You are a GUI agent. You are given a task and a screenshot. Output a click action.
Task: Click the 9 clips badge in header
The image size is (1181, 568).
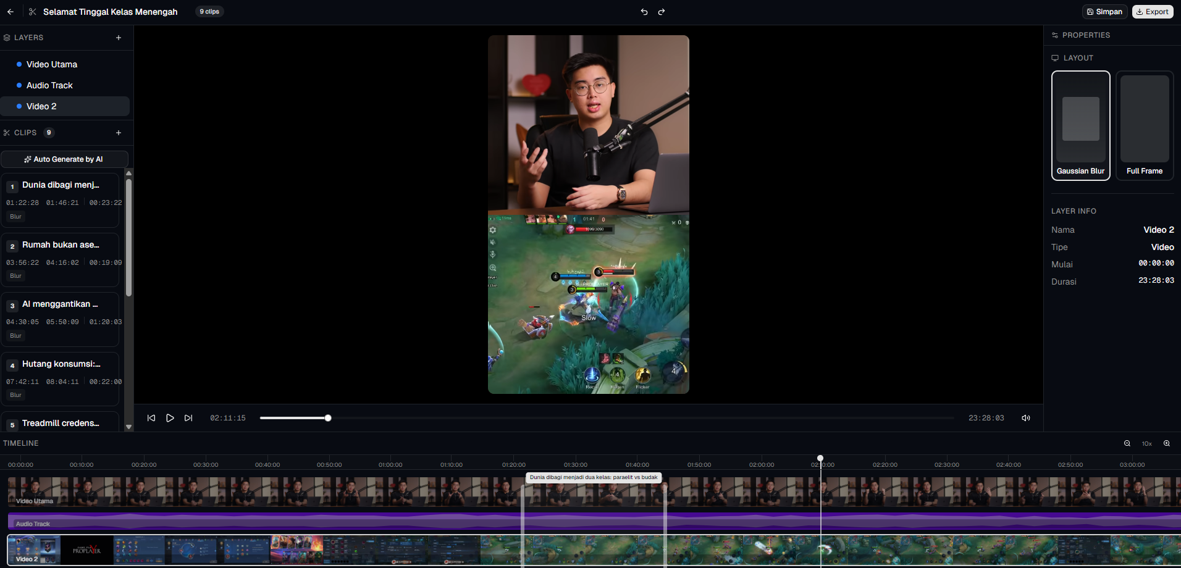209,12
